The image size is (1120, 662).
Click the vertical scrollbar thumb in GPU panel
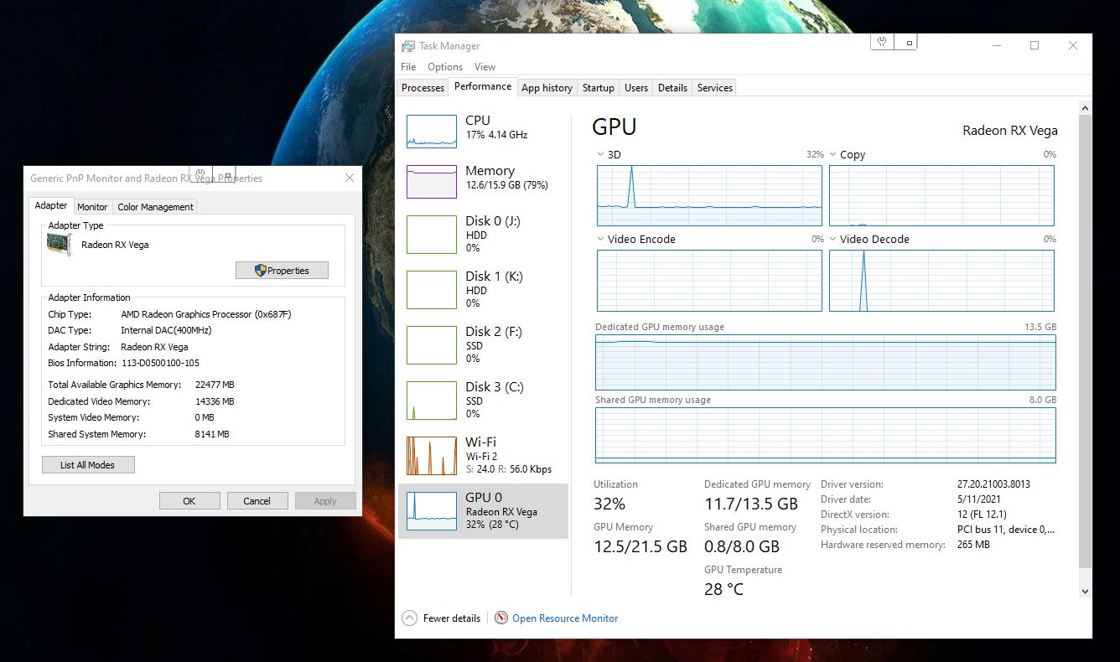point(1085,340)
